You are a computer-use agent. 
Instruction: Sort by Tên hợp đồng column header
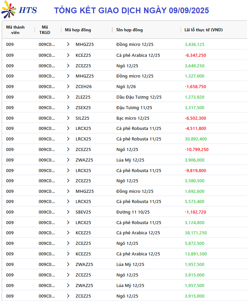point(129,30)
